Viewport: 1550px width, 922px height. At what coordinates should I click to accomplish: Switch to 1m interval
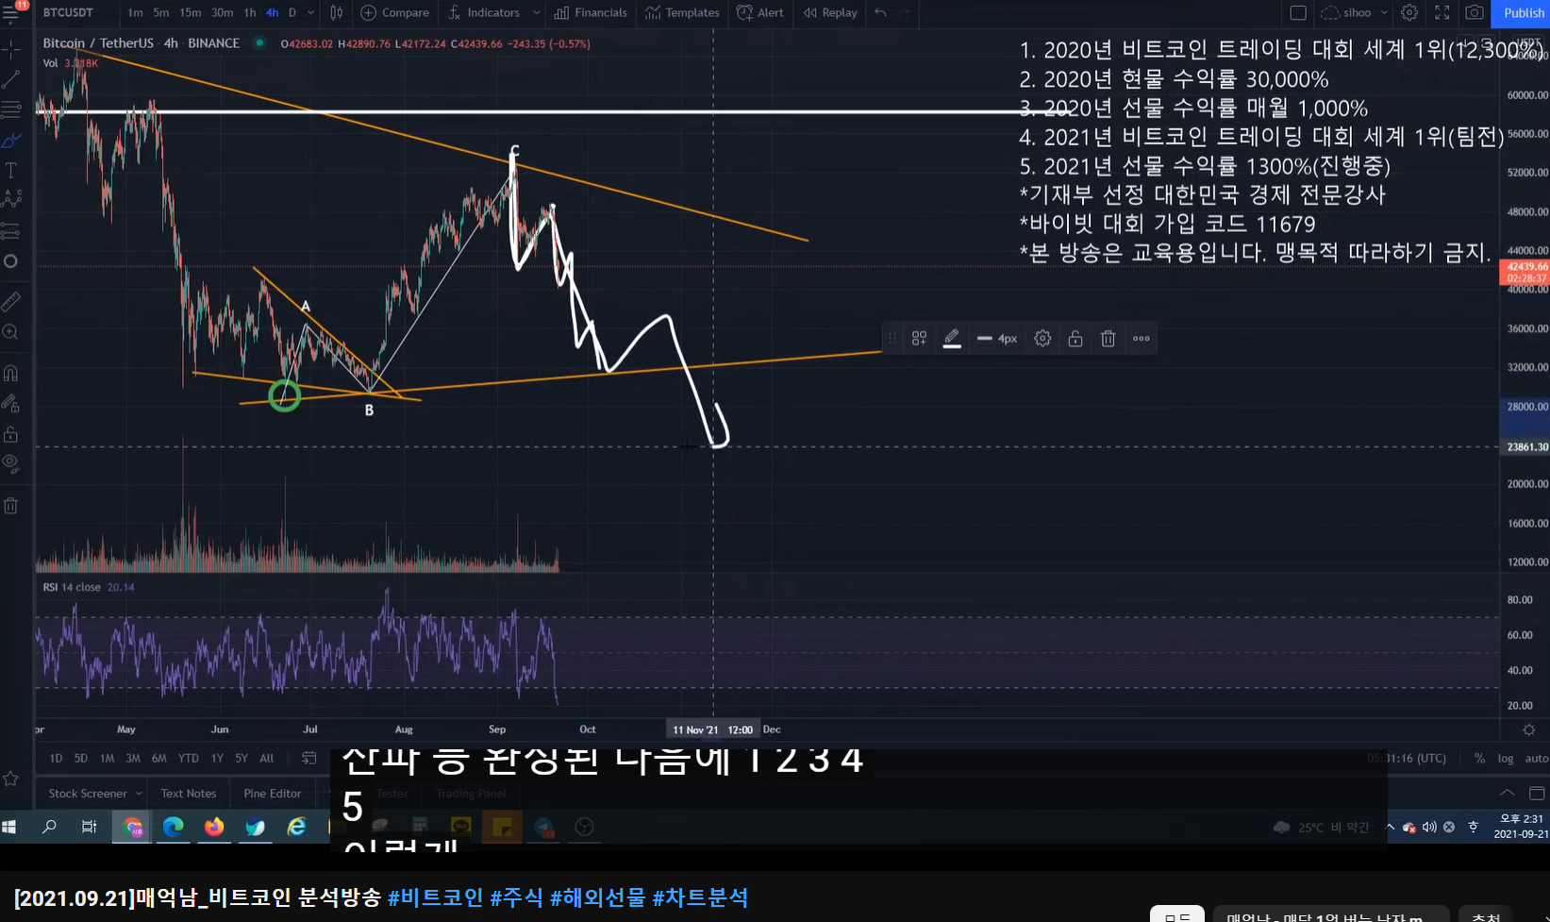(x=136, y=12)
